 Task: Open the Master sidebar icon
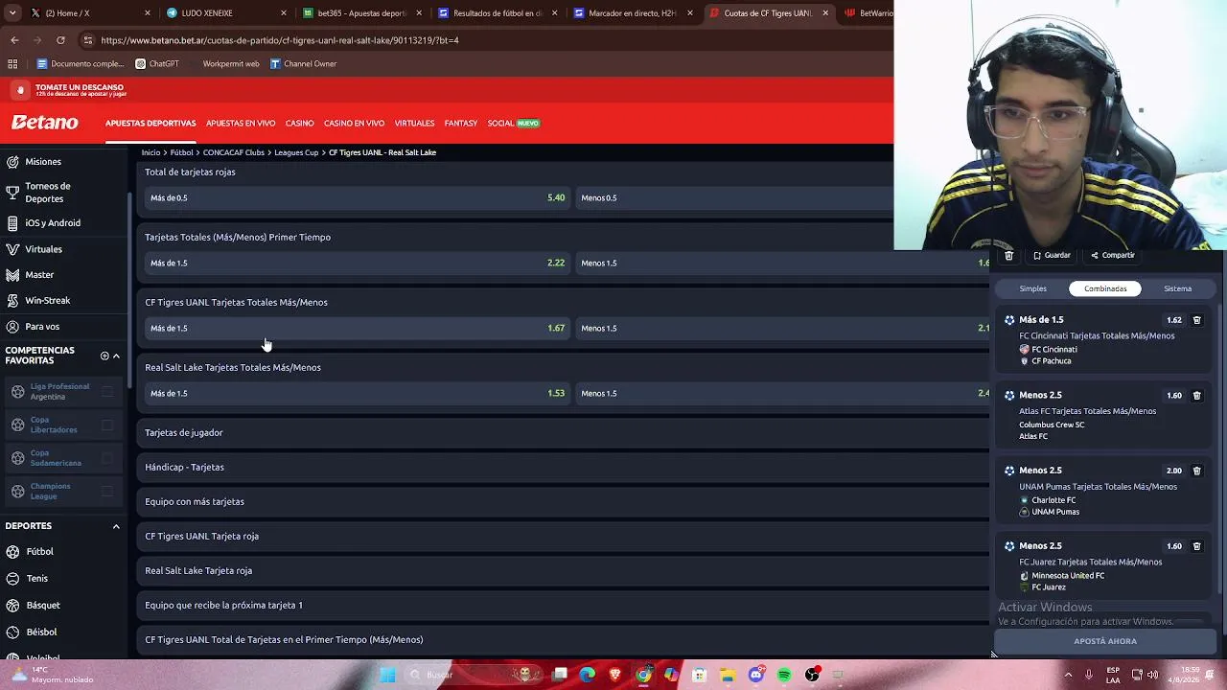[12, 275]
